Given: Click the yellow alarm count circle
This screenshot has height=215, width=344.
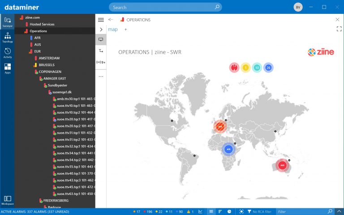Looking at the screenshot, I should click(245, 68).
